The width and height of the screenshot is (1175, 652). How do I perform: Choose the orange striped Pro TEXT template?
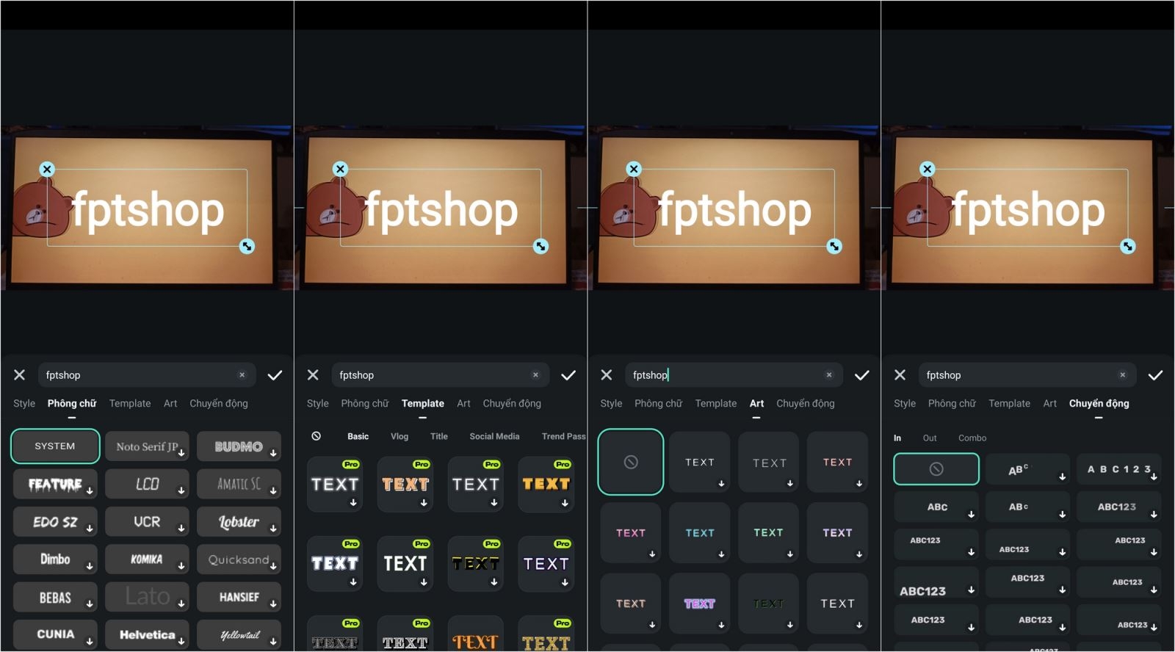point(405,485)
